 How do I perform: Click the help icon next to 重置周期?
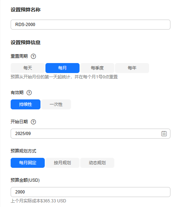coord(33,56)
